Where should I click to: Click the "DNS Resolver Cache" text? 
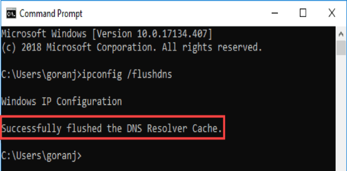(173, 129)
